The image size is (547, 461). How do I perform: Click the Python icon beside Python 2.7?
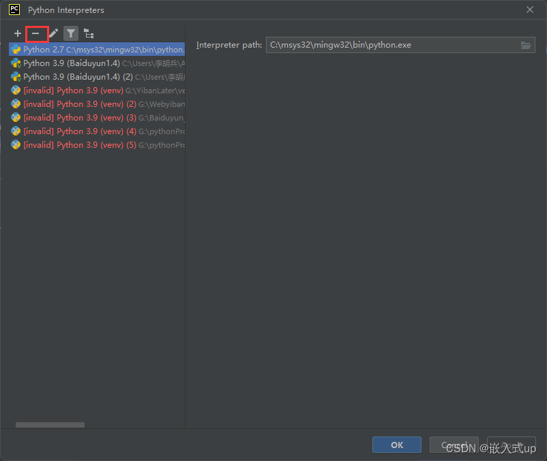click(x=16, y=50)
